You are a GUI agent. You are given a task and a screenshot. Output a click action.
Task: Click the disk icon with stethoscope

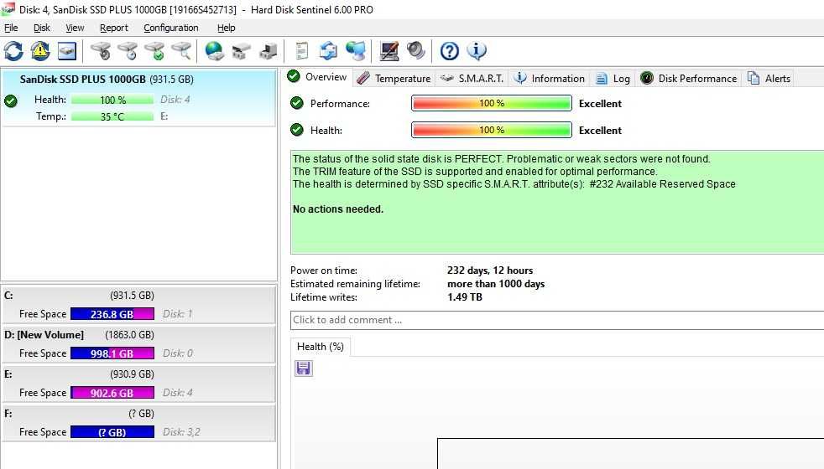click(101, 51)
